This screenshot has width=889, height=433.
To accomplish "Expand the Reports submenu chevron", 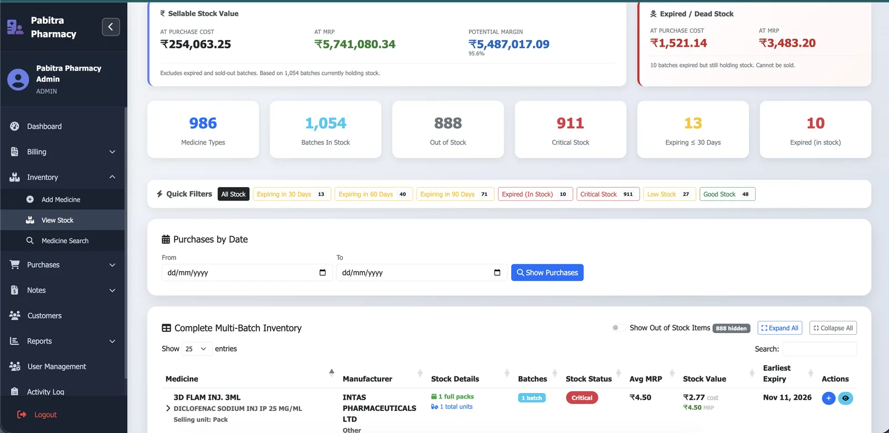I will [x=112, y=341].
